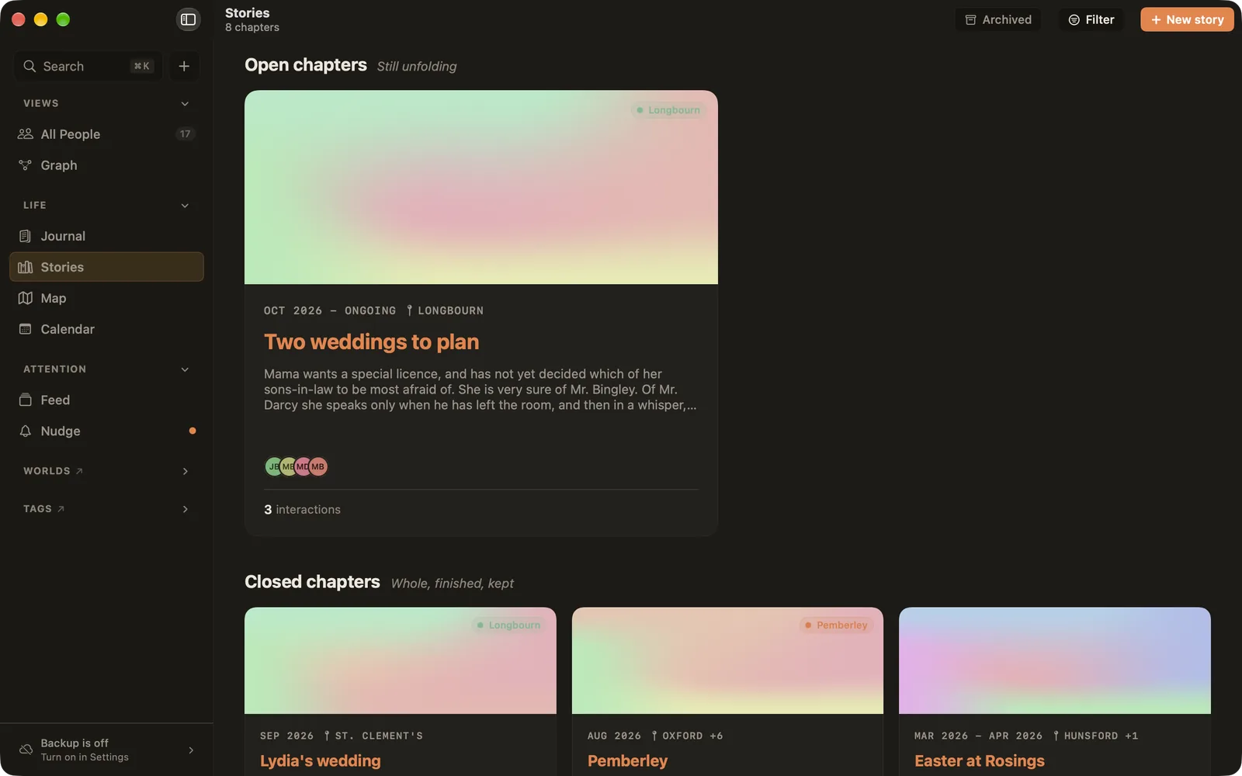Open the Graph view
The height and width of the screenshot is (776, 1242).
pyautogui.click(x=106, y=165)
